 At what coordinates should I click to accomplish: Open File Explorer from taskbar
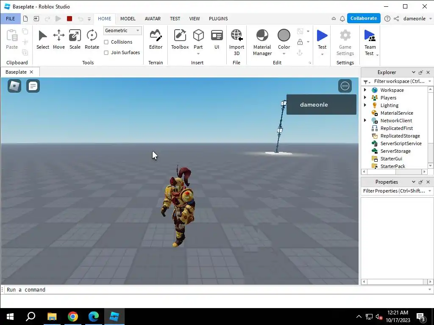coord(52,317)
